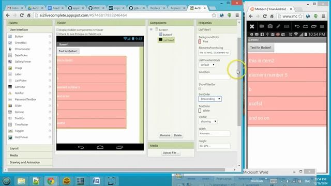
Task: Select the Mobizen Your Android tab
Action: [x=271, y=9]
